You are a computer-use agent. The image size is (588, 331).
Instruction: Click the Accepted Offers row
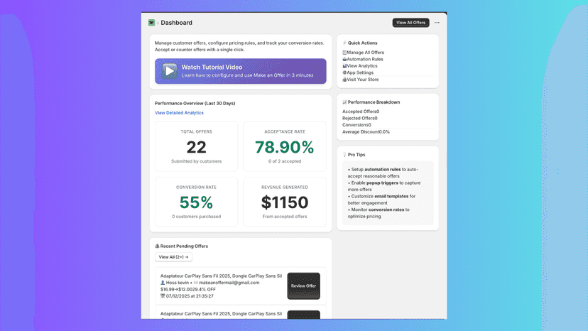[361, 112]
